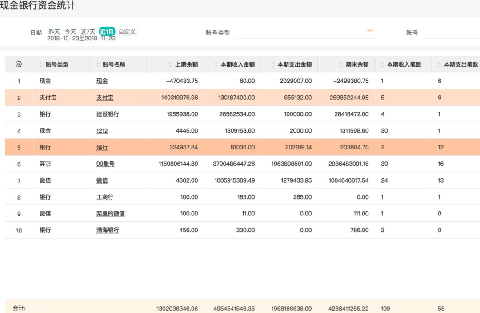Screen dimensions: 480x313
Task: Focus the 账号 input field
Action: pyautogui.click(x=452, y=33)
